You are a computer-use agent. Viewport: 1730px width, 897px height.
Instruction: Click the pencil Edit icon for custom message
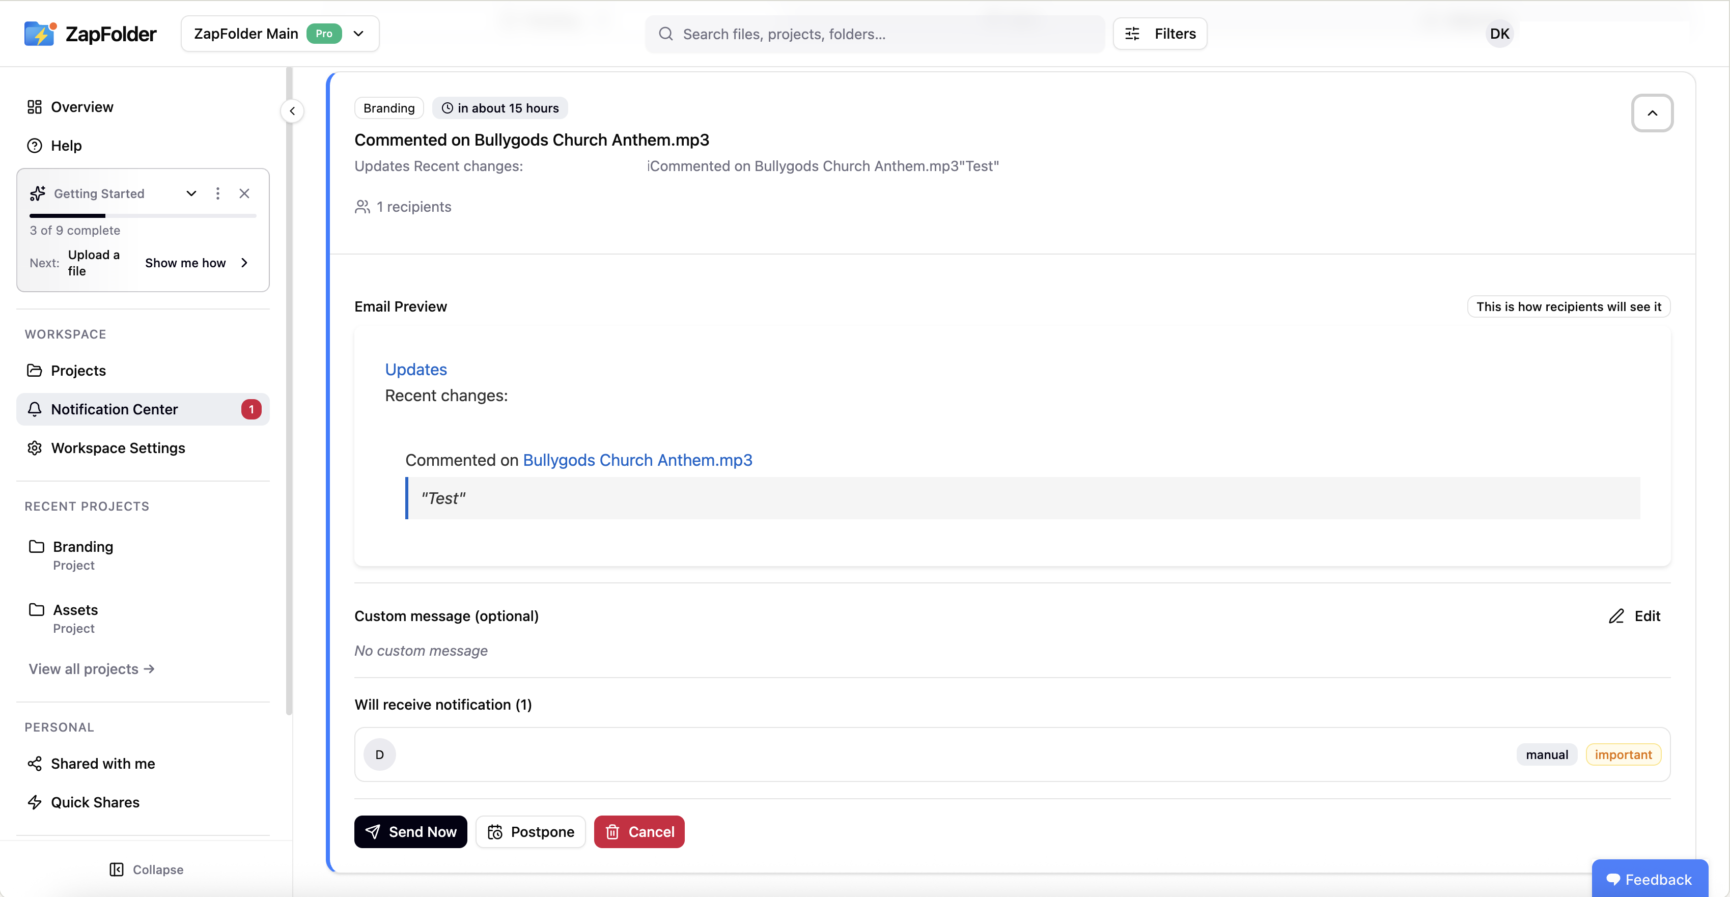tap(1616, 615)
